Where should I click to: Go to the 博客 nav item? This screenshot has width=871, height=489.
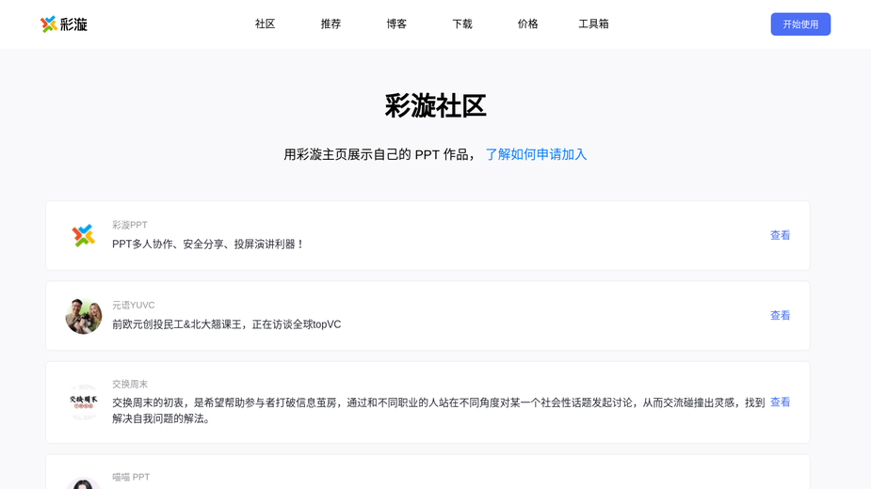pyautogui.click(x=396, y=24)
